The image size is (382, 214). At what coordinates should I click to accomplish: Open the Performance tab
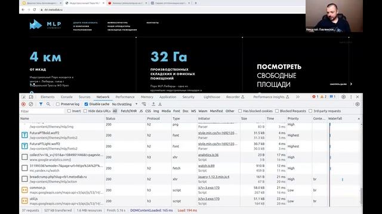pyautogui.click(x=125, y=97)
